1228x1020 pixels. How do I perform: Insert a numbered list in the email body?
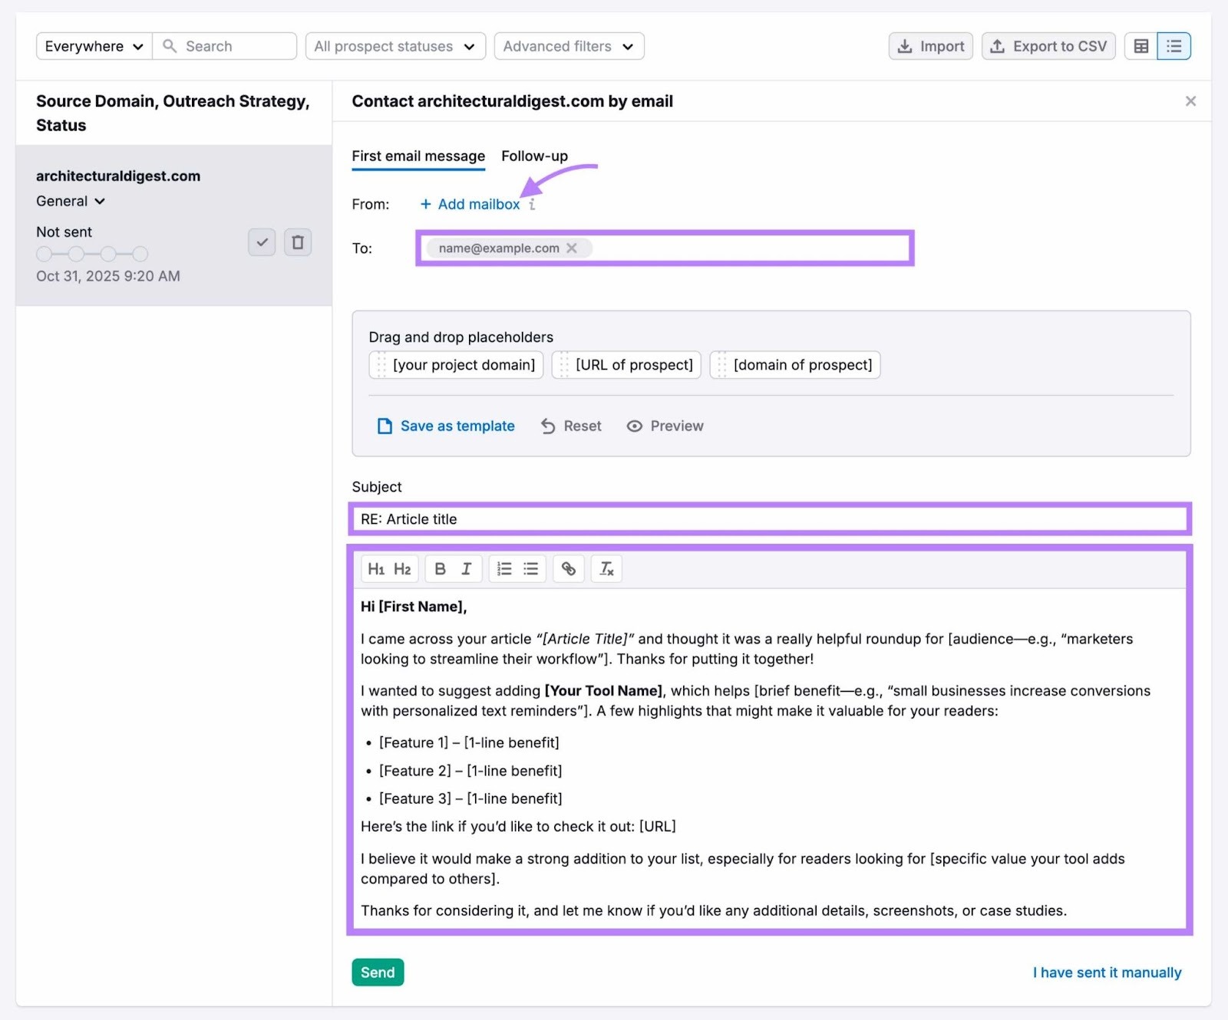(504, 568)
